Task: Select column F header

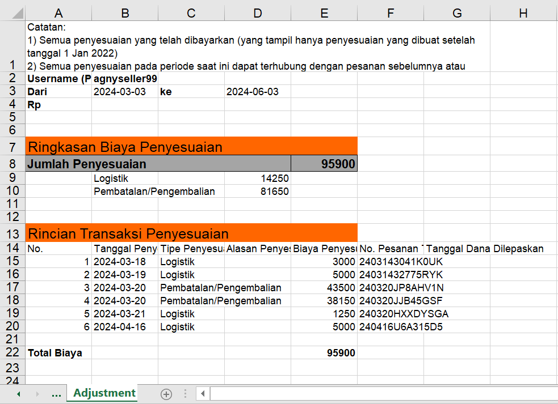Action: click(391, 14)
